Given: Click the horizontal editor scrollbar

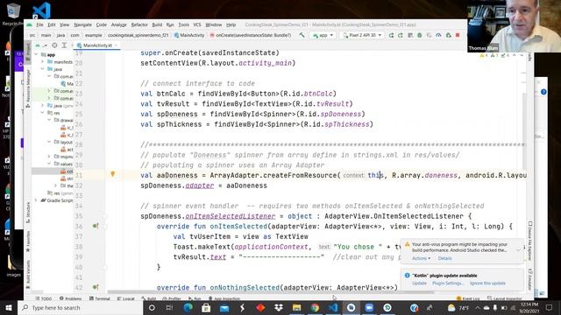Looking at the screenshot, I should [271, 292].
